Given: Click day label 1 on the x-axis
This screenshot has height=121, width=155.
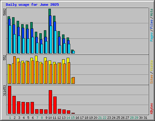Looking at the screenshot, I should tap(10, 118).
